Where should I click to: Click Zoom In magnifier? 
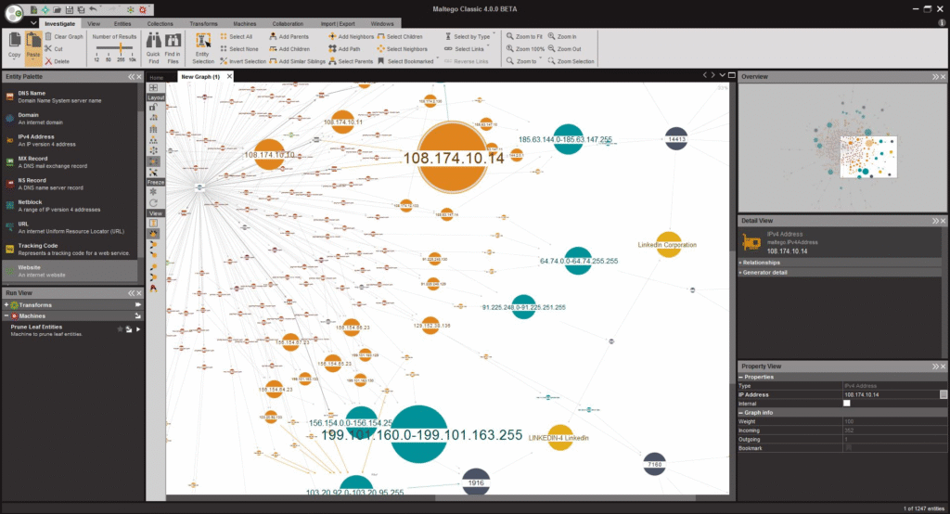pos(562,36)
